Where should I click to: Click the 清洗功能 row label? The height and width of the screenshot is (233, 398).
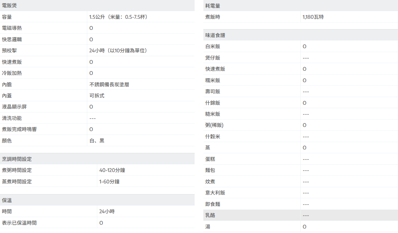(12, 118)
